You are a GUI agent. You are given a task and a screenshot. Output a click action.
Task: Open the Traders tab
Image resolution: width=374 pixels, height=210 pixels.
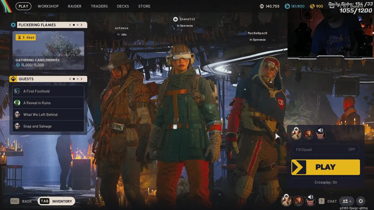(99, 6)
